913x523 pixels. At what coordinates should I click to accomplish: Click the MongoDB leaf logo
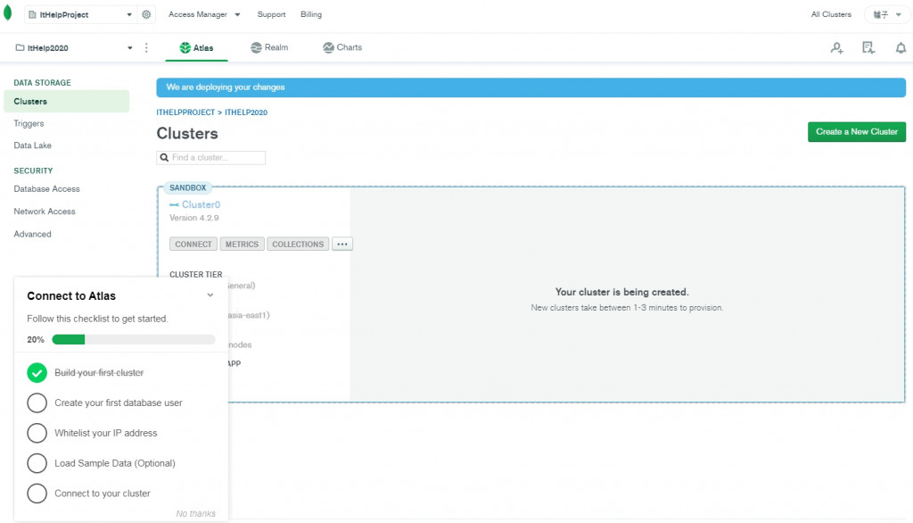[x=7, y=12]
